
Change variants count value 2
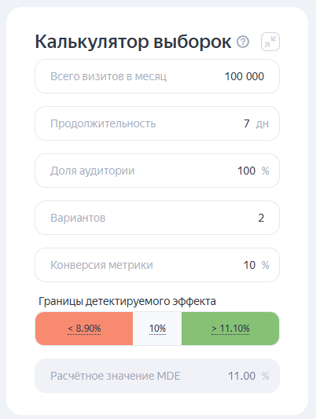(261, 218)
